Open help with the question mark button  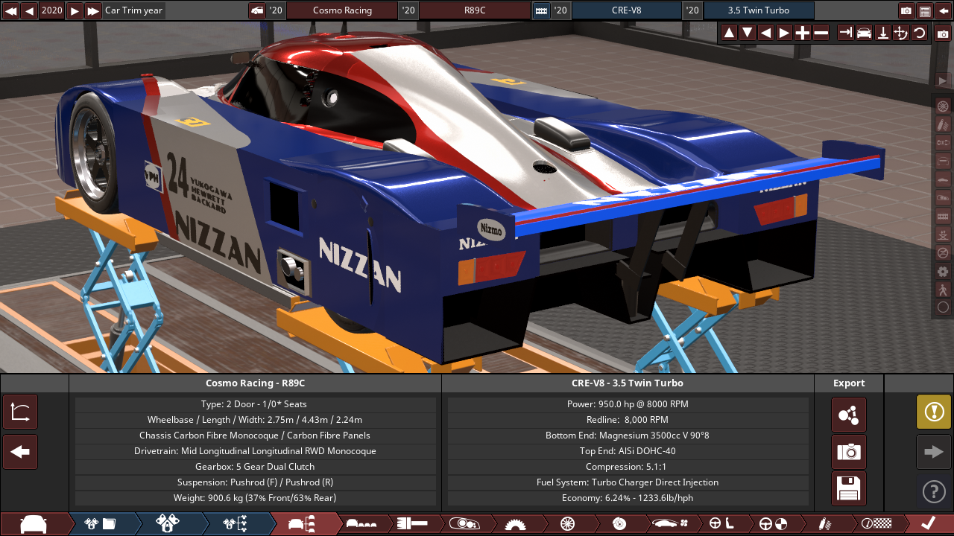click(934, 491)
